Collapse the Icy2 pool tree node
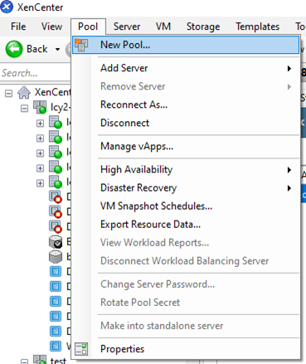This screenshot has width=306, height=364. [x=24, y=108]
